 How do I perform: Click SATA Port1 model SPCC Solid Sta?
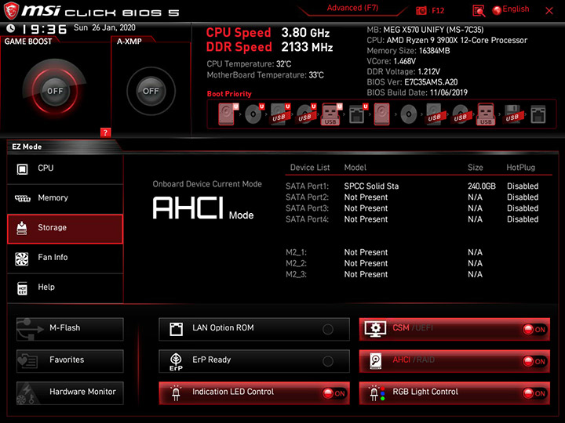coord(371,186)
